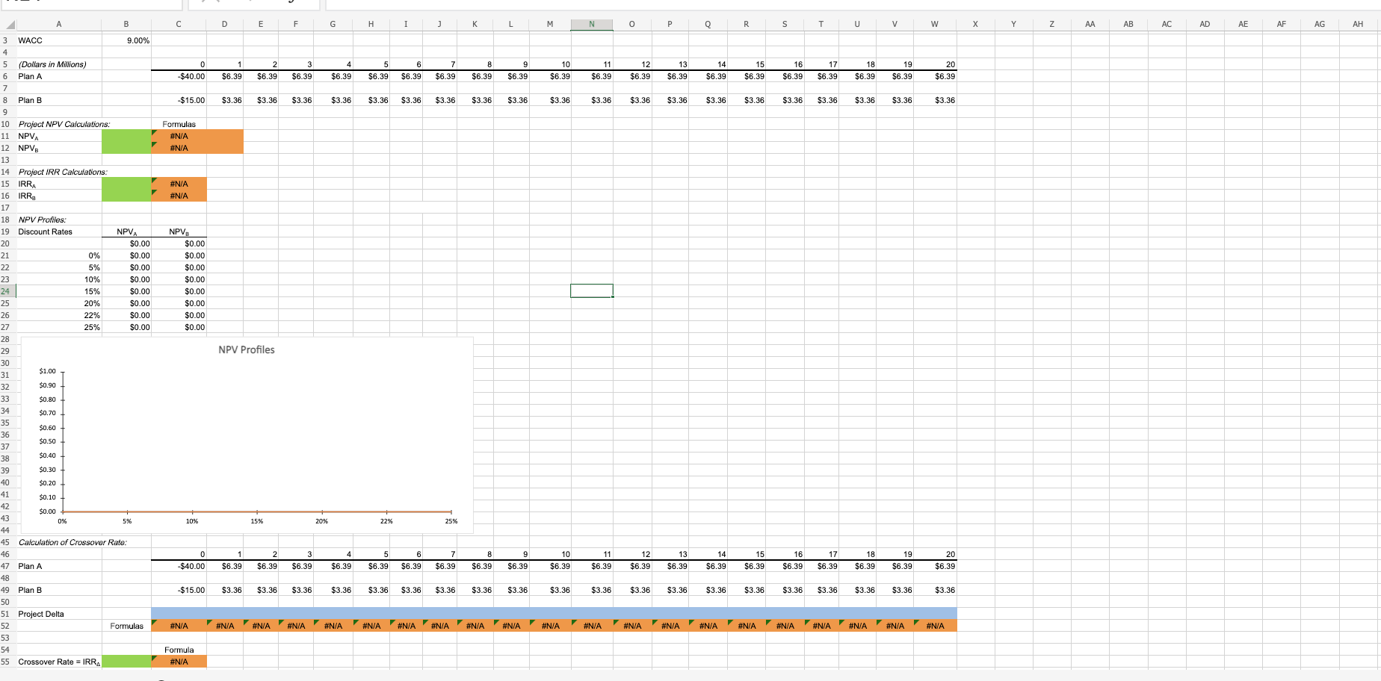Click the green Crossover Rate input cell

click(x=126, y=662)
